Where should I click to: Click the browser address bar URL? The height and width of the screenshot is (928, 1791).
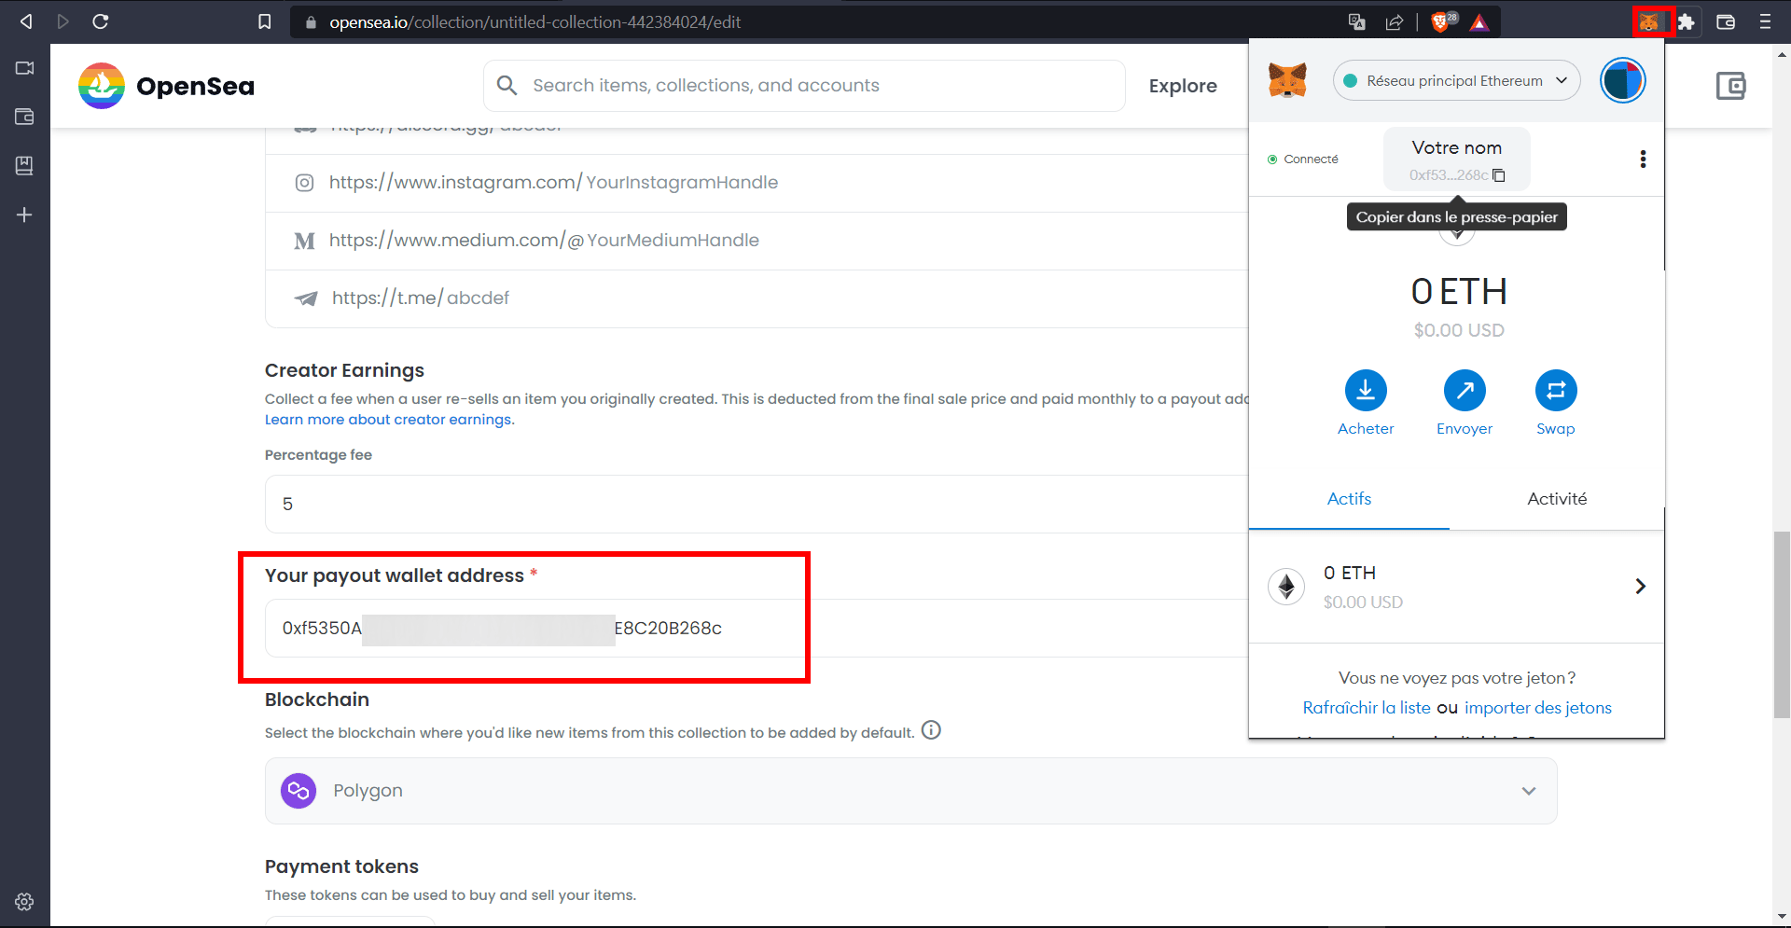click(x=535, y=22)
